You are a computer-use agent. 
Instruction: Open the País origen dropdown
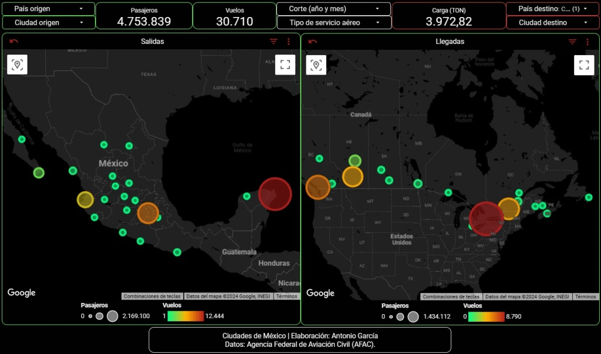click(48, 9)
